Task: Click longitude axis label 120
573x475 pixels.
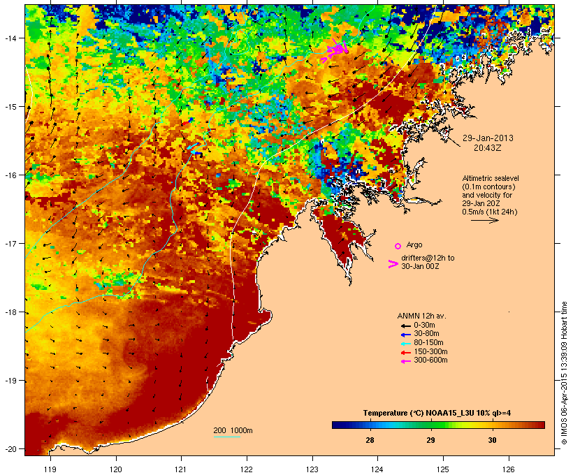Action: click(116, 469)
